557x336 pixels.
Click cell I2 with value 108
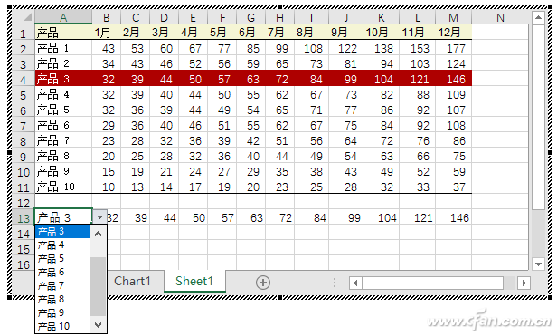[312, 48]
